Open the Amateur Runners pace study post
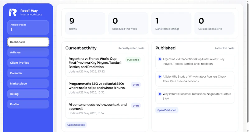 (x=195, y=79)
